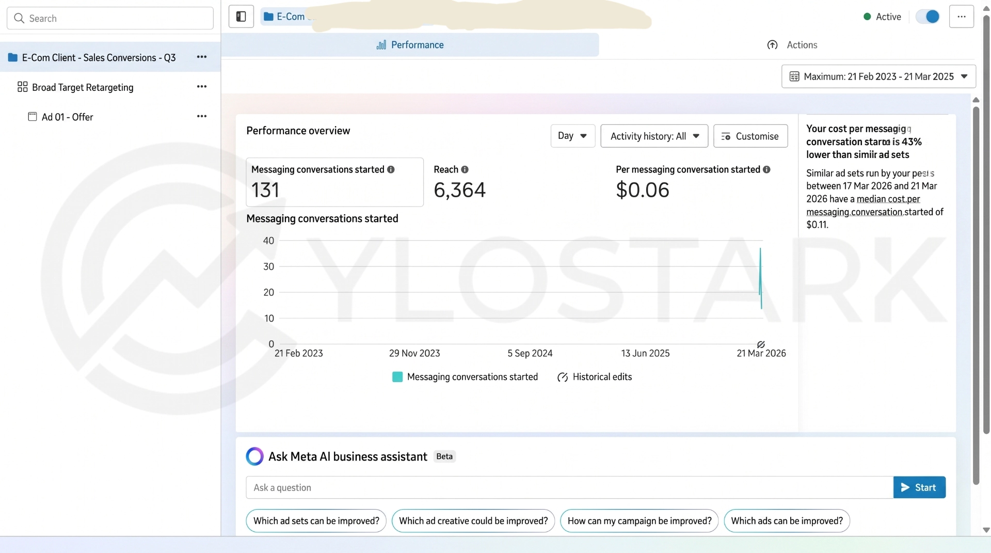
Task: Click the search magnifier icon
Action: point(19,19)
